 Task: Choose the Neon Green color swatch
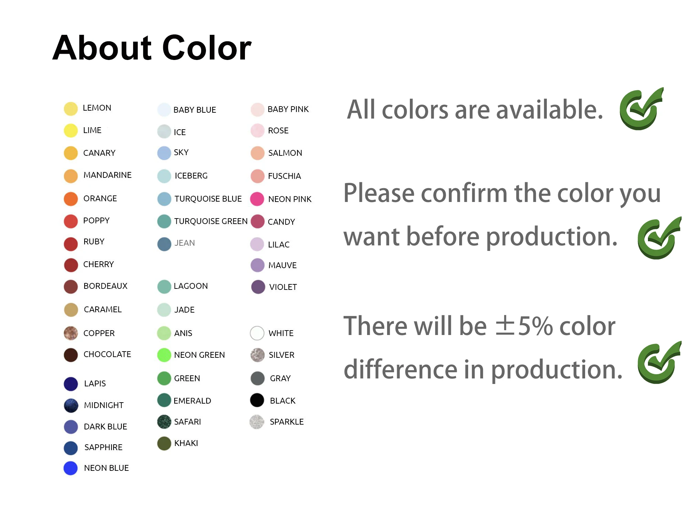(x=164, y=355)
